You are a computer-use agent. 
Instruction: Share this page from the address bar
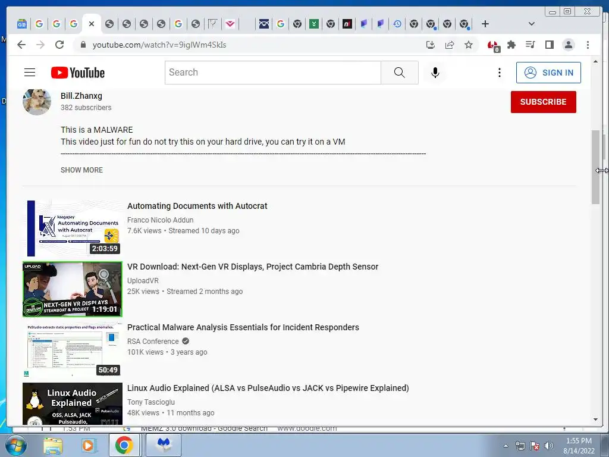point(450,45)
